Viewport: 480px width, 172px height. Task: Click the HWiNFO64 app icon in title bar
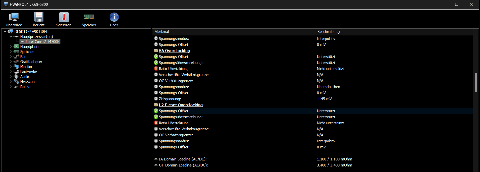click(x=6, y=4)
